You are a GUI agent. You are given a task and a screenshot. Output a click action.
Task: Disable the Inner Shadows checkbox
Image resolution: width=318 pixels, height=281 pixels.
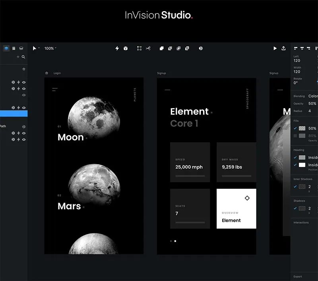coord(295,186)
